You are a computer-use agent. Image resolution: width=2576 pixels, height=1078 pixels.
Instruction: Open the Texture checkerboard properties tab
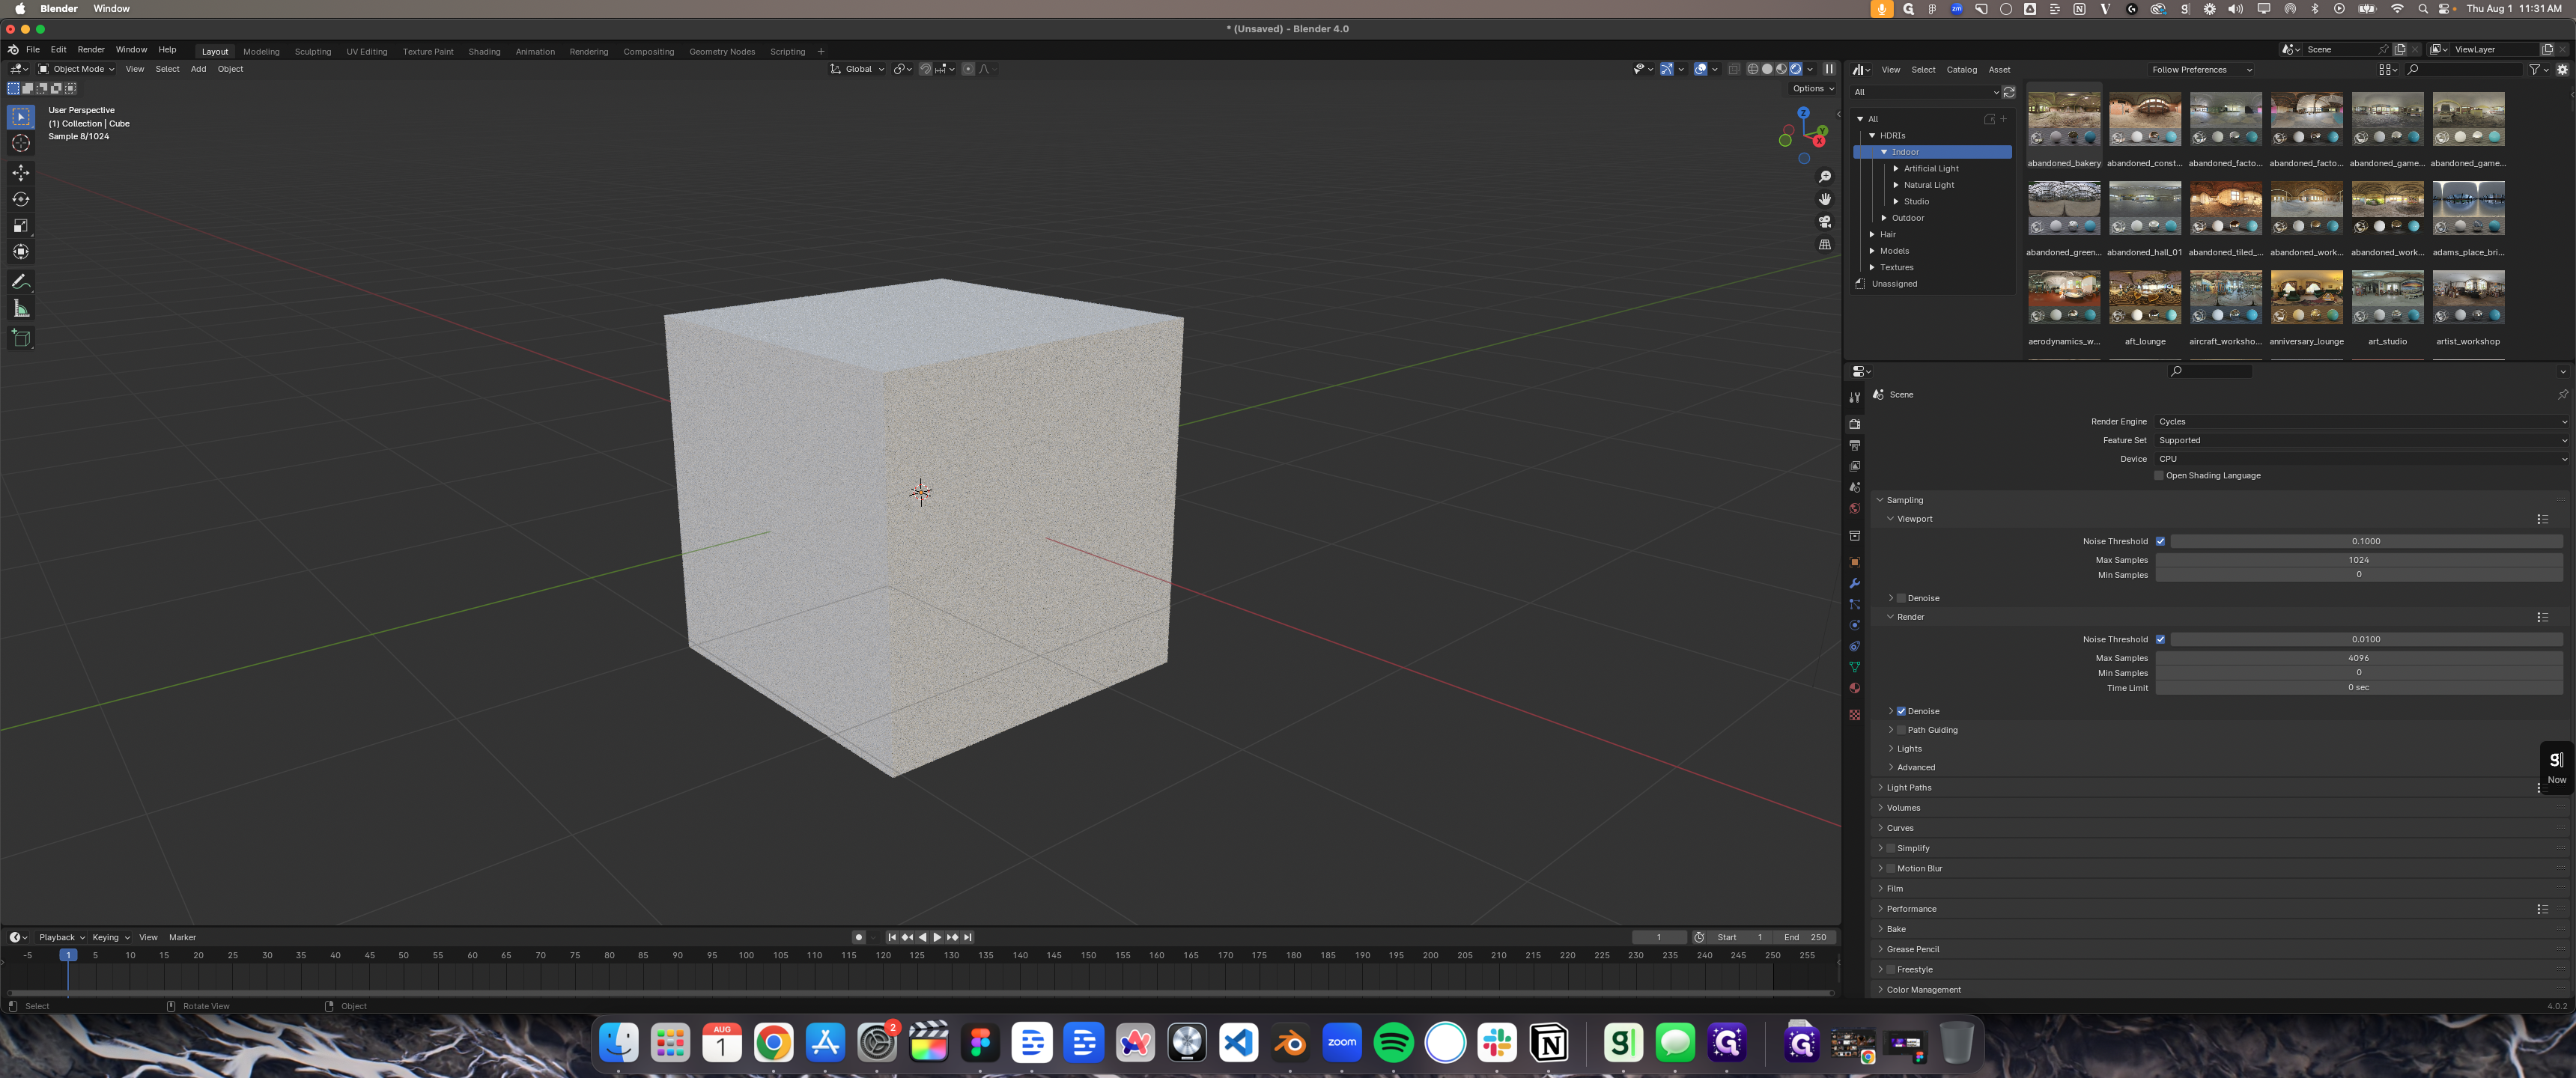(1855, 715)
